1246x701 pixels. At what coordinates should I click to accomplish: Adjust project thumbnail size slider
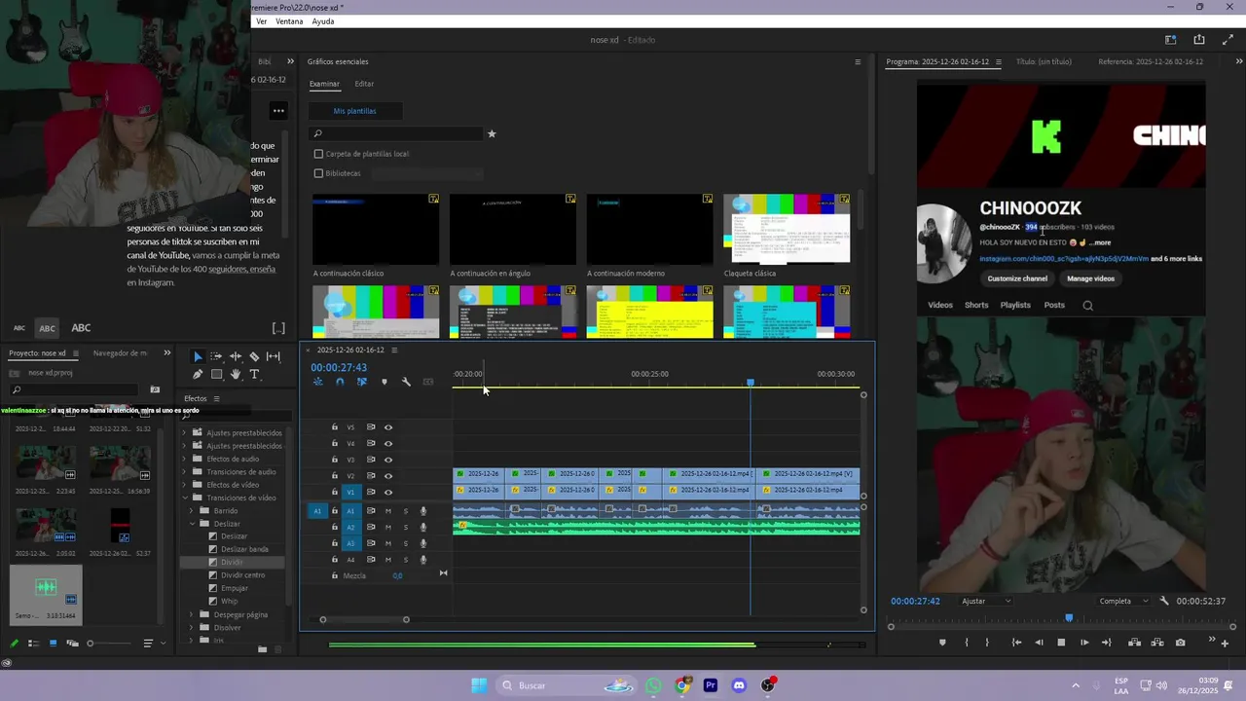point(90,644)
